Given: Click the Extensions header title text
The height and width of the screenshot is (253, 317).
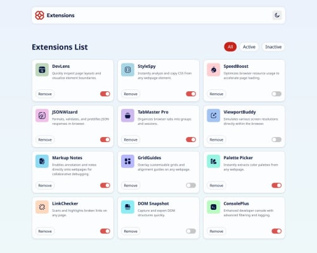Looking at the screenshot, I should pyautogui.click(x=60, y=15).
